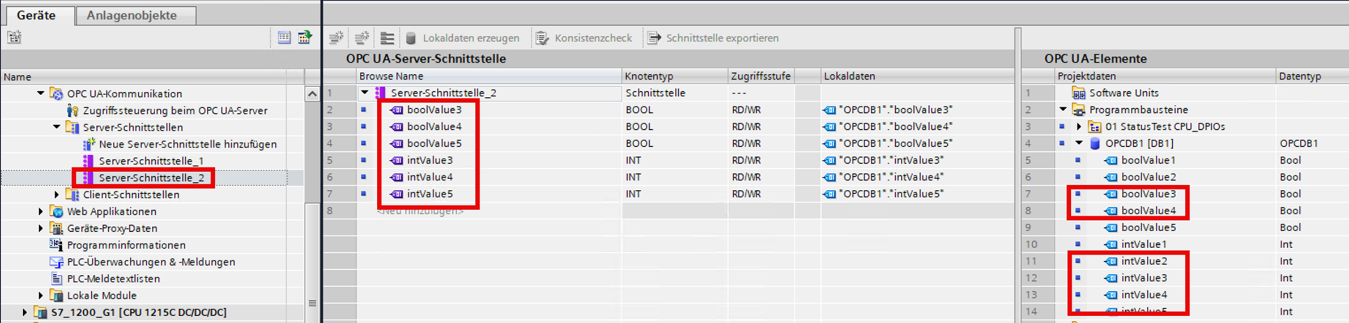Collapse the OPCDB1 [DB1] node

pos(1079,143)
